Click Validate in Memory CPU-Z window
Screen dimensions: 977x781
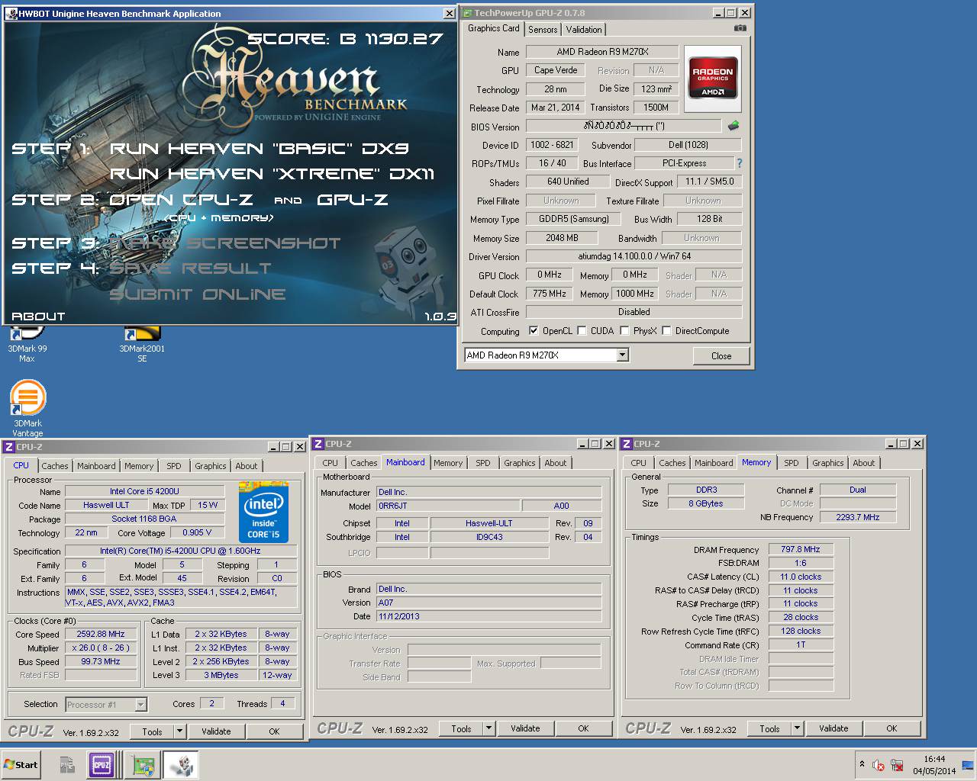(x=834, y=728)
